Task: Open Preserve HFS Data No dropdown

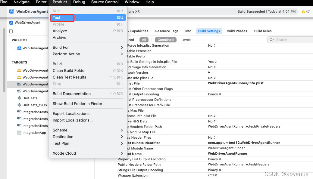Action: click(212, 122)
